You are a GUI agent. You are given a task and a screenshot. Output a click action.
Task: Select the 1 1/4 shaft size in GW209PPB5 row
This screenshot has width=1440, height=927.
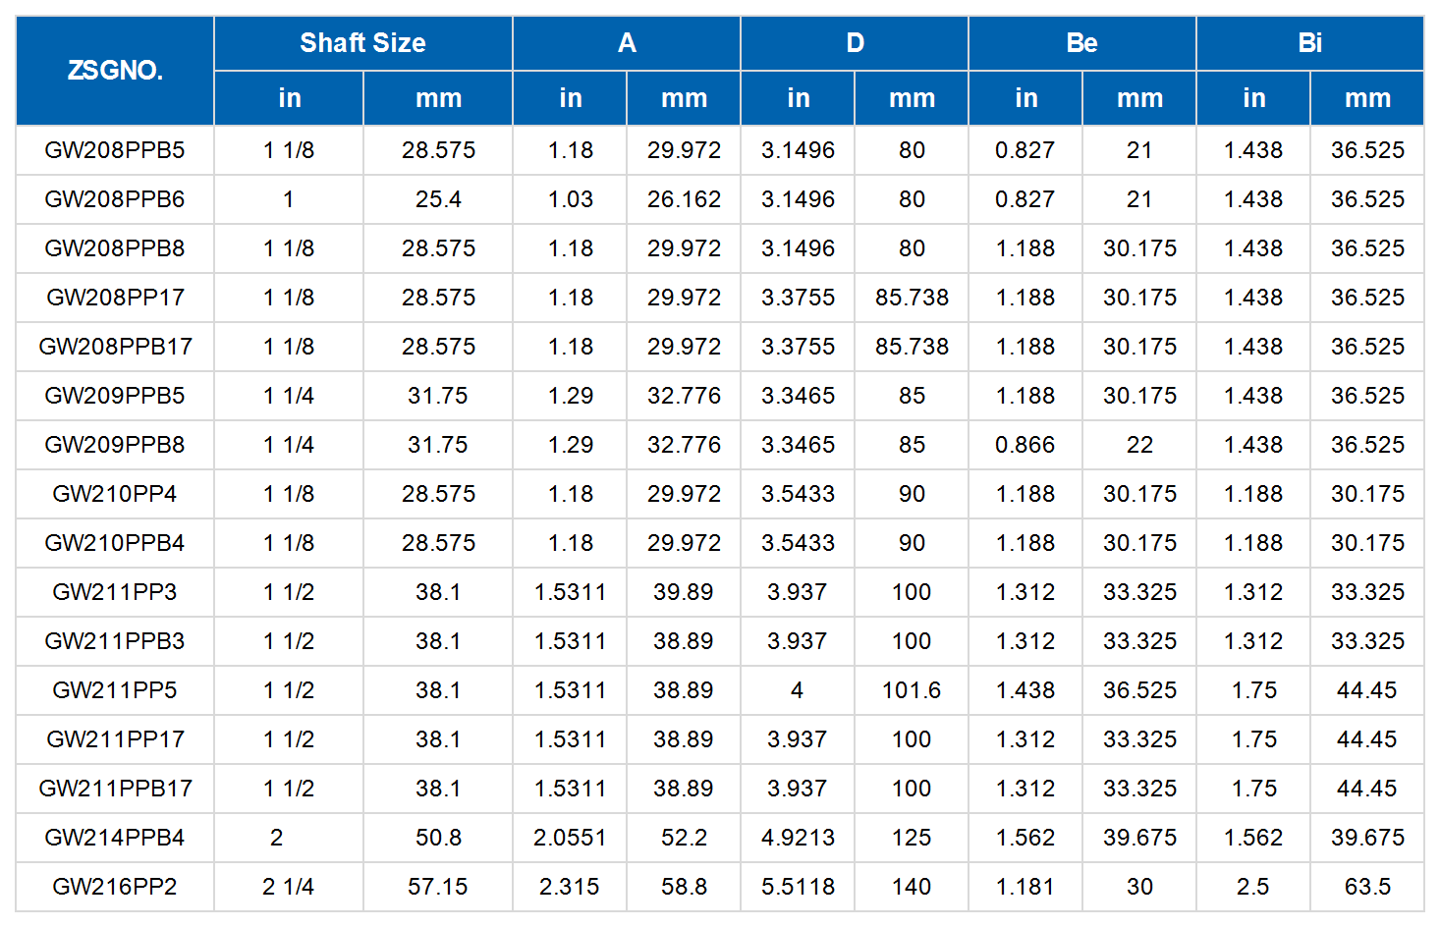289,396
